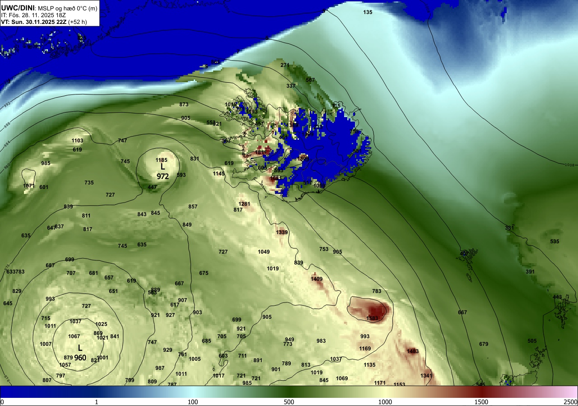
Task: Click the height value 337
Action: tap(291, 86)
